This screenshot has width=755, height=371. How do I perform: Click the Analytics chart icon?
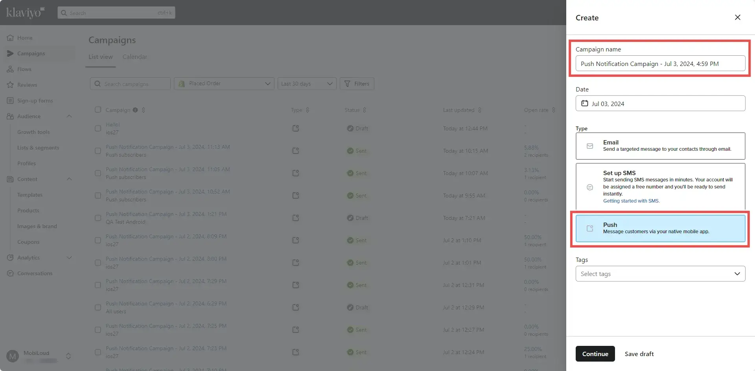click(10, 258)
